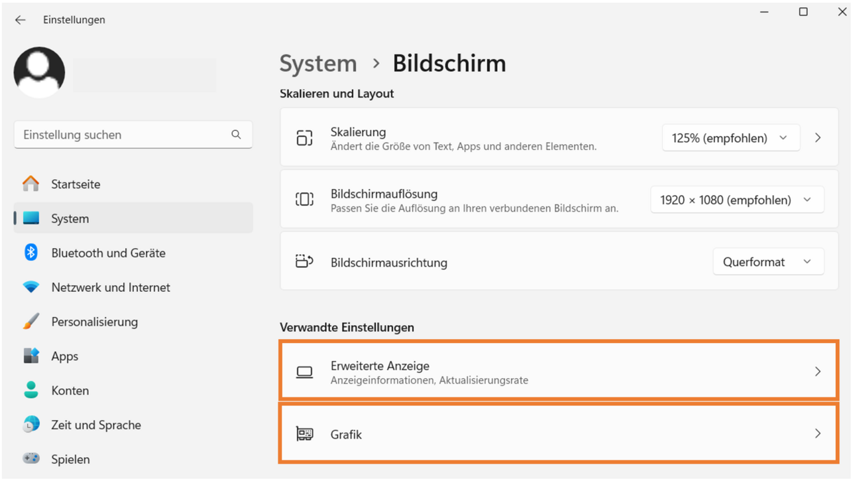The height and width of the screenshot is (483, 855).
Task: Open the Querformat orientation dropdown
Action: point(768,262)
